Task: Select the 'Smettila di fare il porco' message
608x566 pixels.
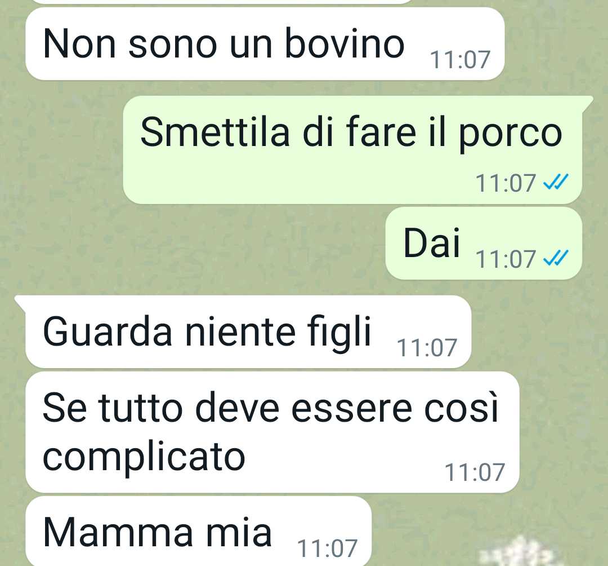Action: [x=352, y=150]
